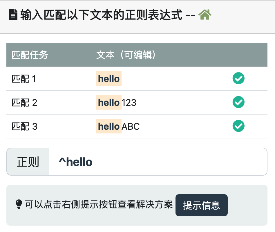Select the 匹配 1 task label
Screen dimensions: 275x232
24,79
